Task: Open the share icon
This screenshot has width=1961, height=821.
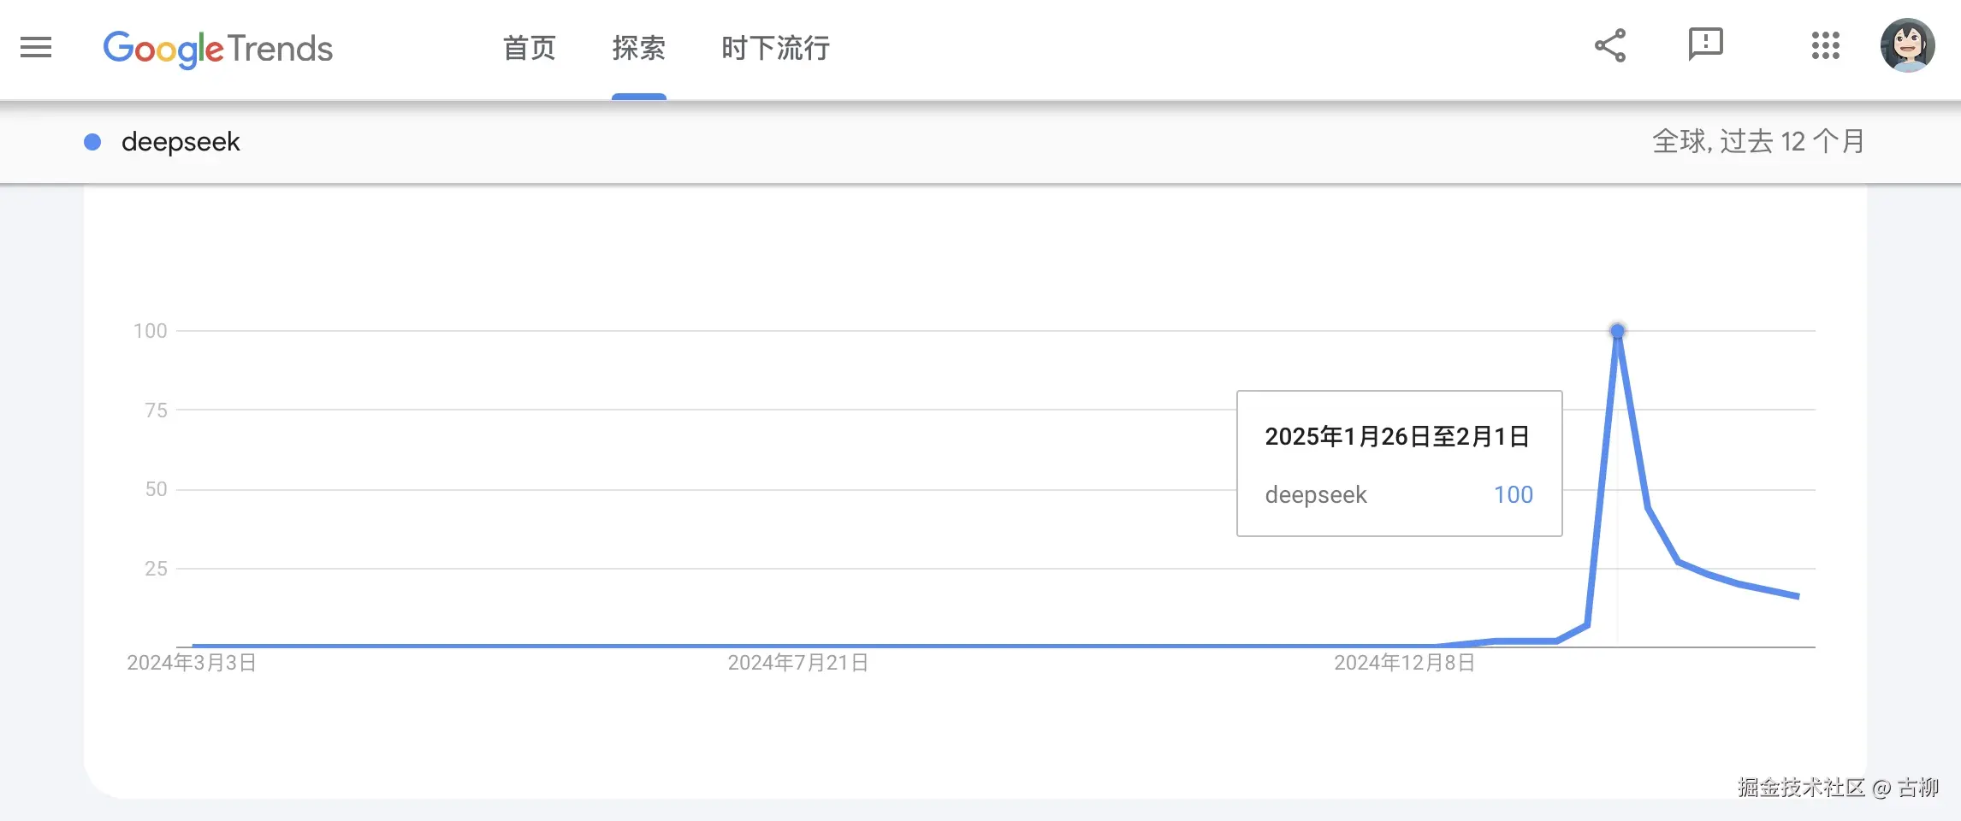Action: point(1610,46)
